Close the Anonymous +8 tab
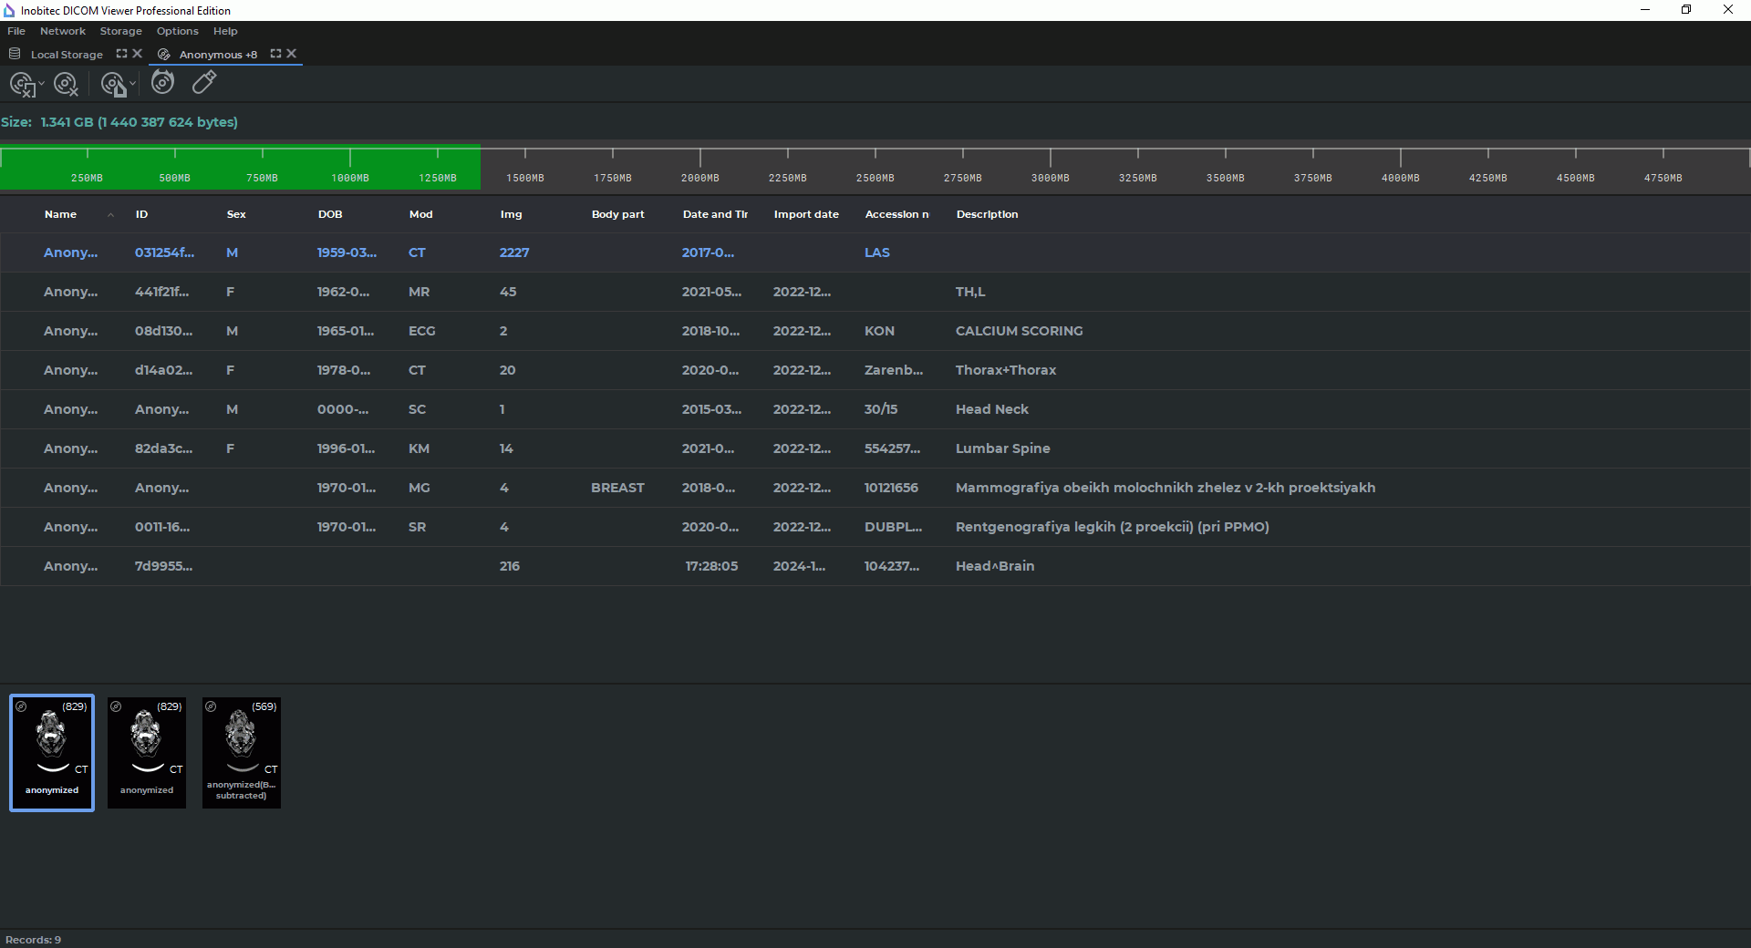 pyautogui.click(x=292, y=54)
